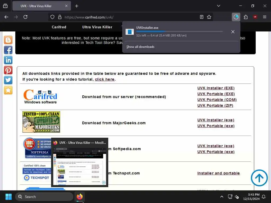Viewport: 271px width, 203px height.
Task: Reload the current page
Action: (x=25, y=17)
